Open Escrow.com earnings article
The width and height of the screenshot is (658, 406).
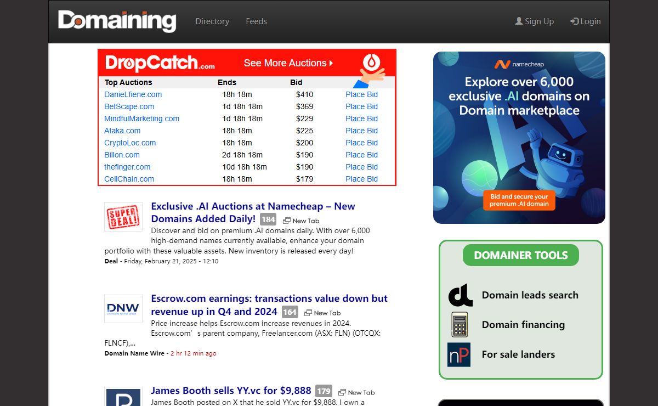coord(269,304)
